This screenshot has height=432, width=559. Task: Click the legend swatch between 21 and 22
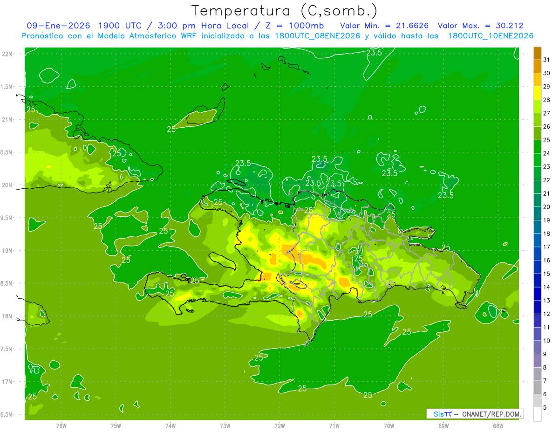pyautogui.click(x=537, y=187)
